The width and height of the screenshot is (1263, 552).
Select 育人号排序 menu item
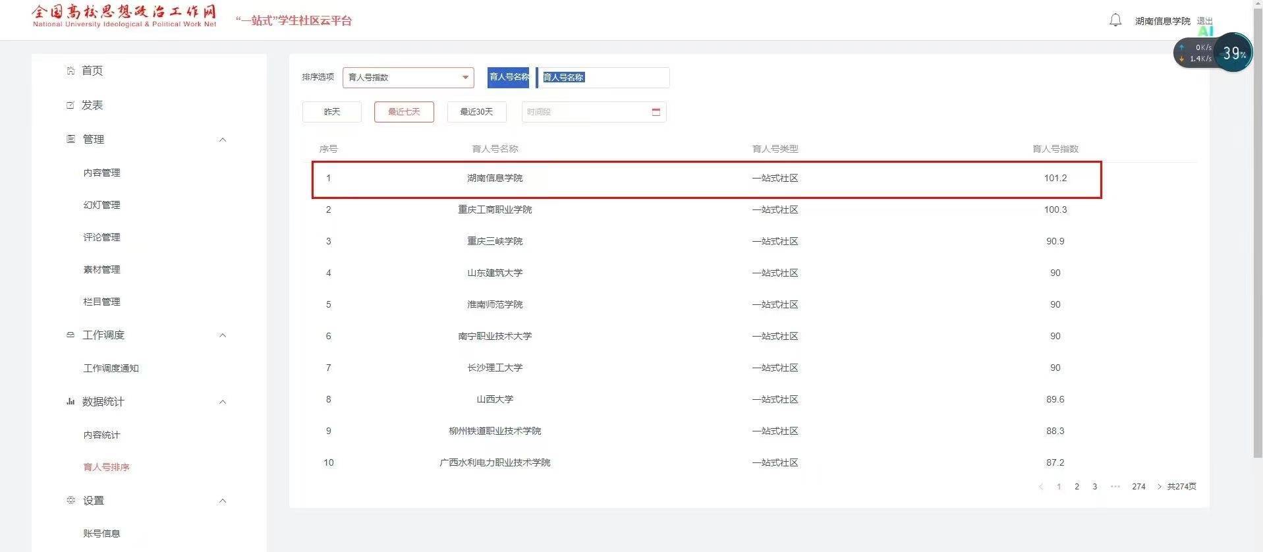pos(106,467)
